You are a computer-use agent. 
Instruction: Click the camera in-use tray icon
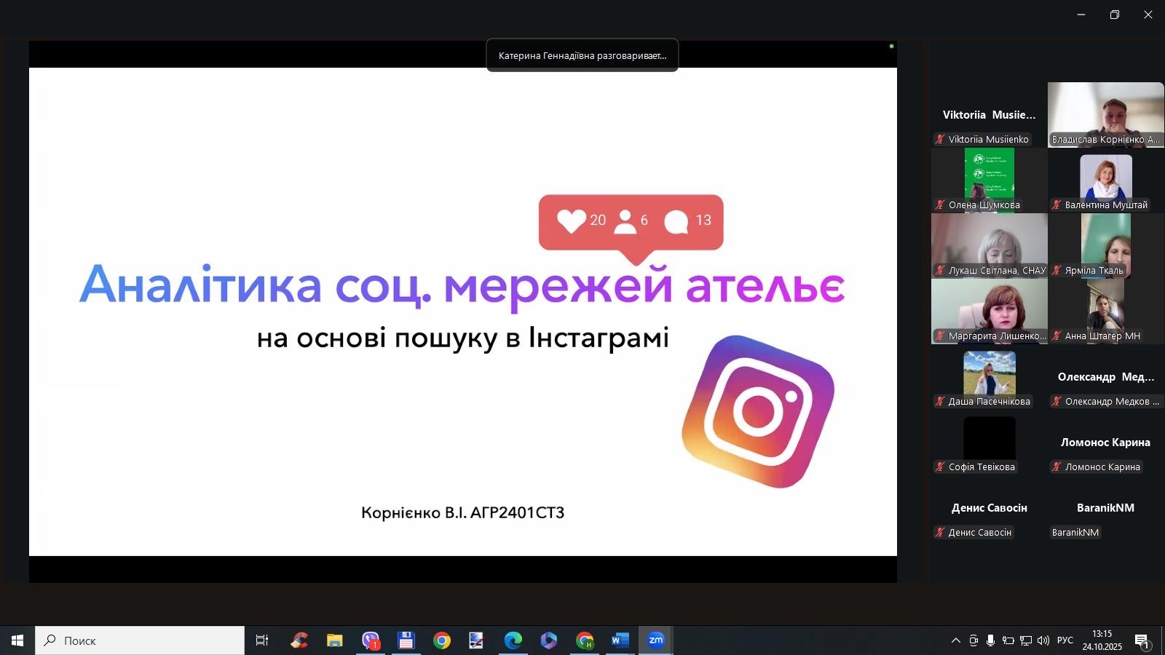(974, 640)
